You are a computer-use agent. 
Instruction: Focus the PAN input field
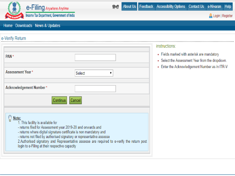click(x=95, y=57)
